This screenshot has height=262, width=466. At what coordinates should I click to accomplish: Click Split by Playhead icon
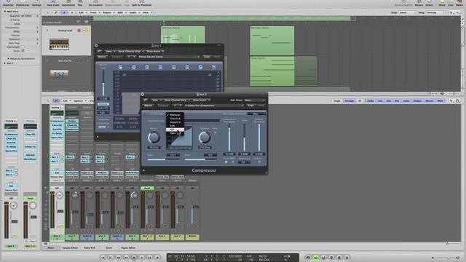pos(141,3)
